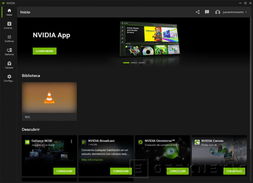Click the NVIDIA Broadcast logo icon
Viewport: 253px width, 183px height.
84,142
